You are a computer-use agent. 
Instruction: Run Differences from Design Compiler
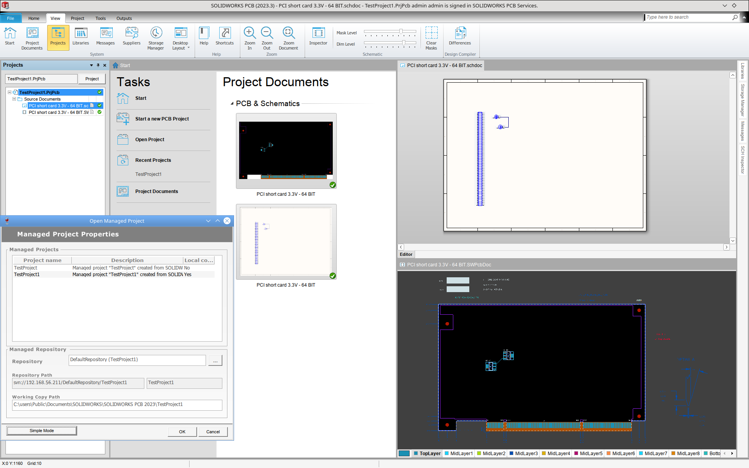pyautogui.click(x=460, y=37)
